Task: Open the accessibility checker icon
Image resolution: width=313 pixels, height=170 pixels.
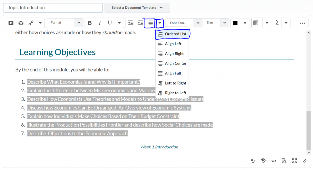Action: 264,161
